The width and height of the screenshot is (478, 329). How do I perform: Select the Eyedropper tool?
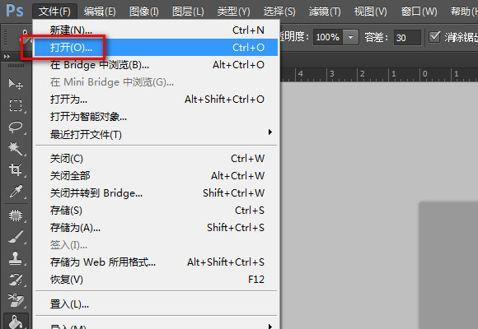point(16,192)
